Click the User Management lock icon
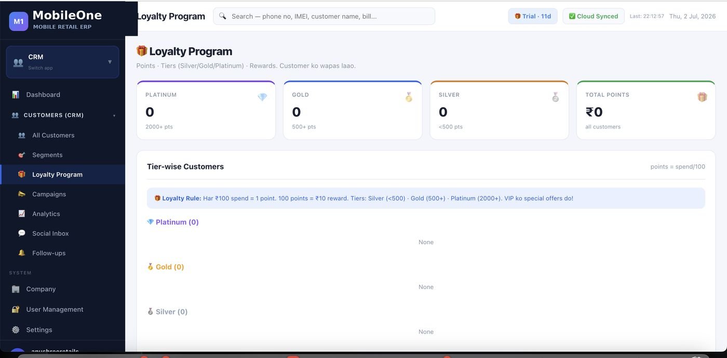Screen dimensions: 727x358 [x=16, y=309]
